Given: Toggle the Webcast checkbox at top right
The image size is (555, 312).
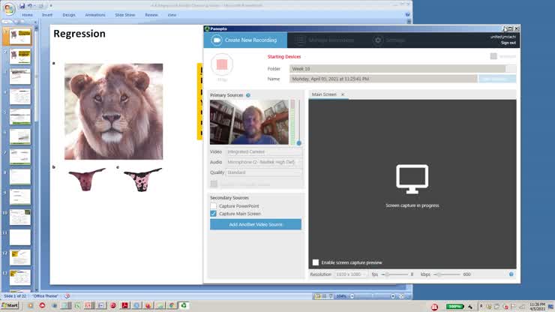Looking at the screenshot, I should point(493,56).
